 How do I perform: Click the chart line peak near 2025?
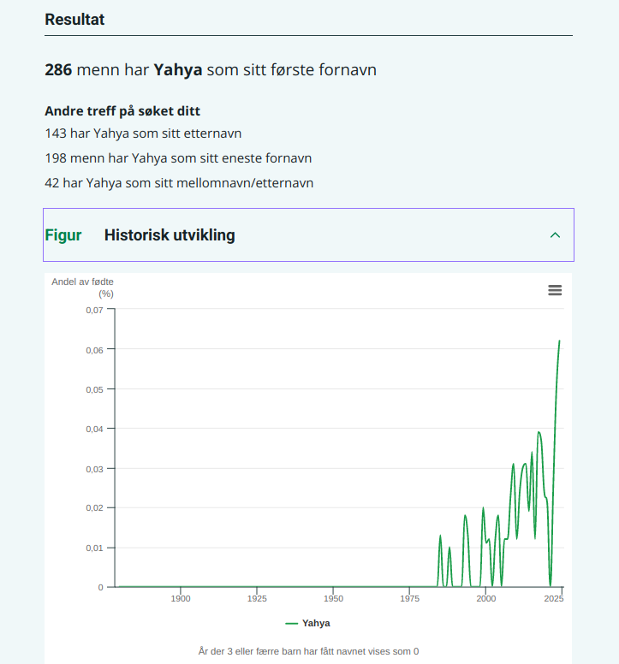559,341
